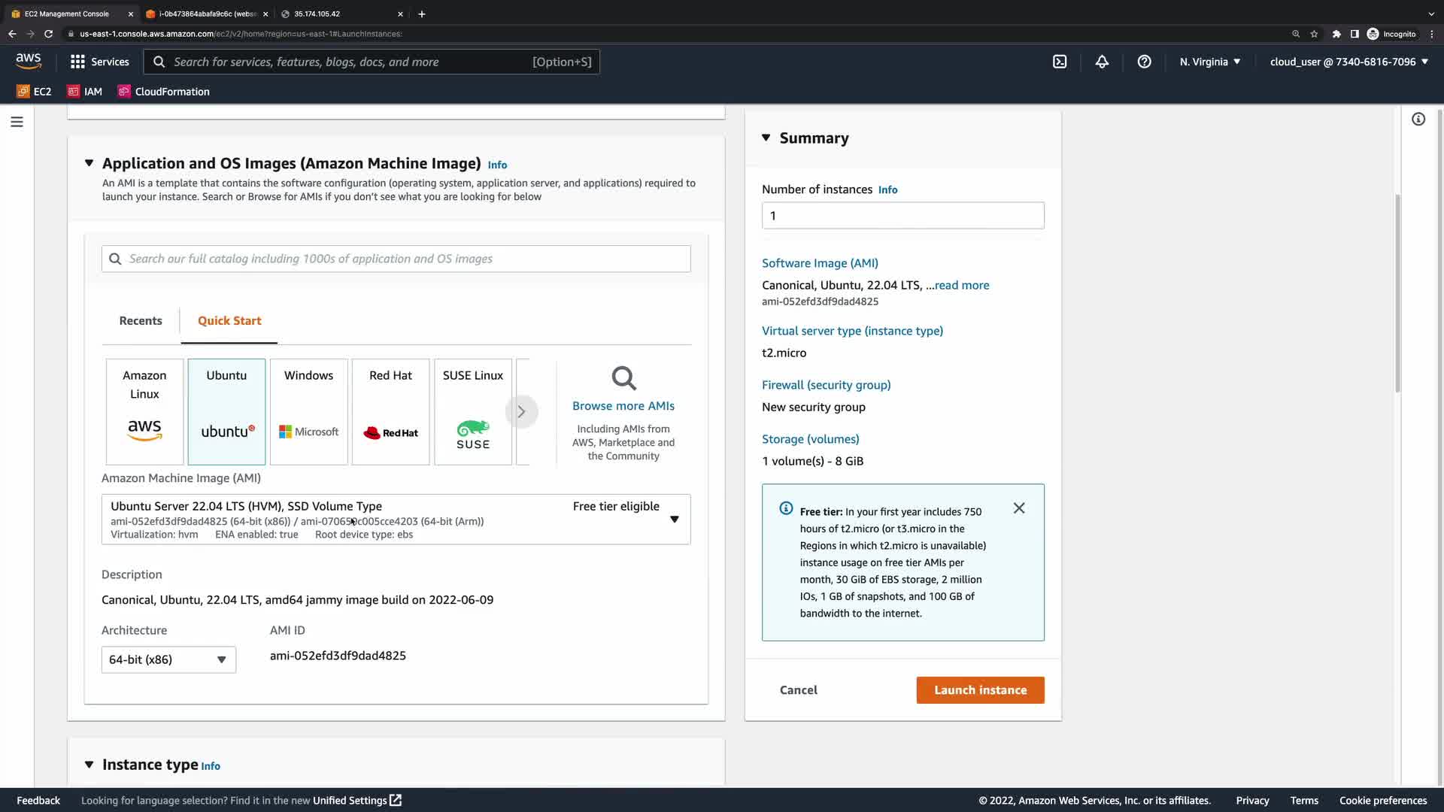Select the Amazon Linux AMI tile
This screenshot has width=1444, height=812.
tap(144, 411)
